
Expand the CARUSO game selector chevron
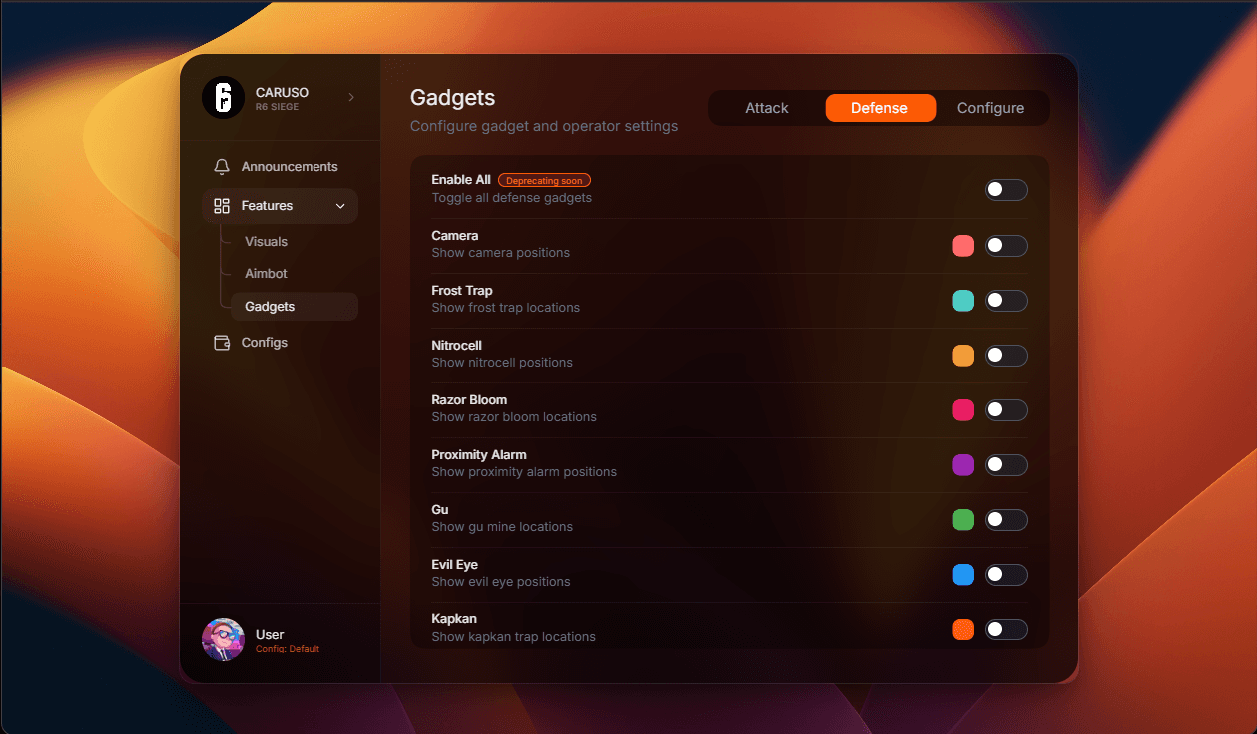pos(351,97)
